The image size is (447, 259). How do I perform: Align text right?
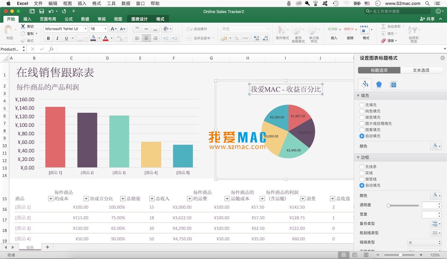coord(155,38)
